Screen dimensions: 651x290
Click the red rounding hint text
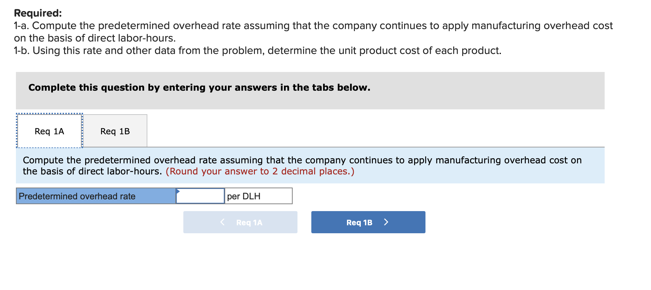pyautogui.click(x=260, y=171)
